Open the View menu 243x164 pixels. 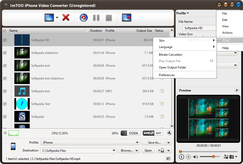(225, 26)
